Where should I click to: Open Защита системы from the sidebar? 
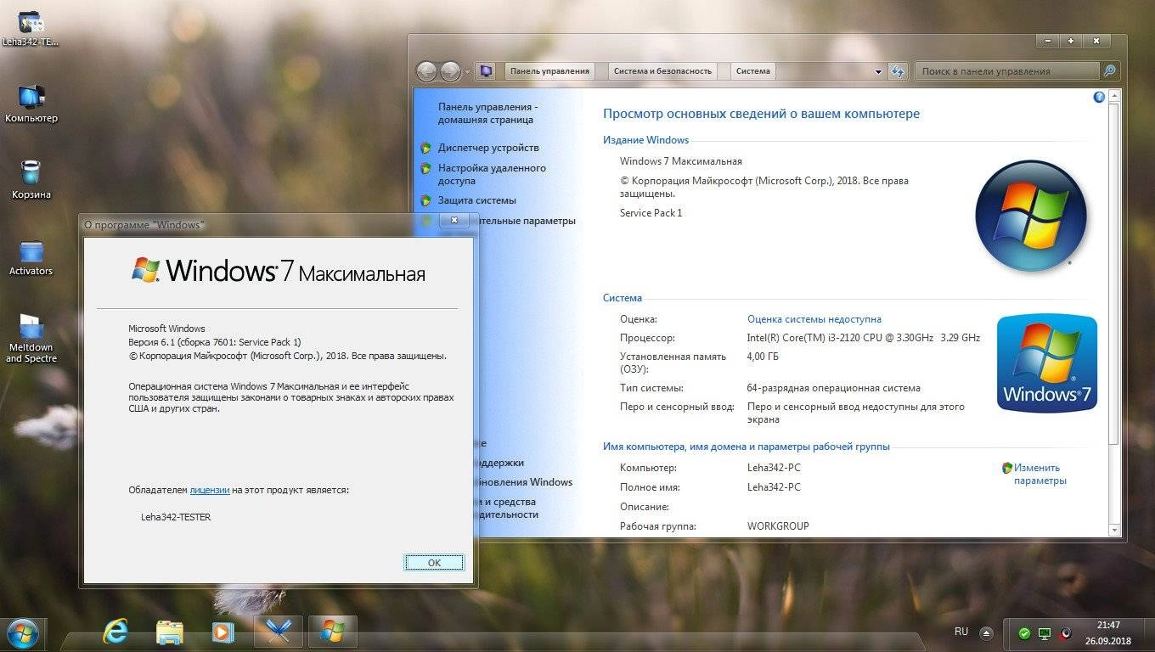click(476, 200)
